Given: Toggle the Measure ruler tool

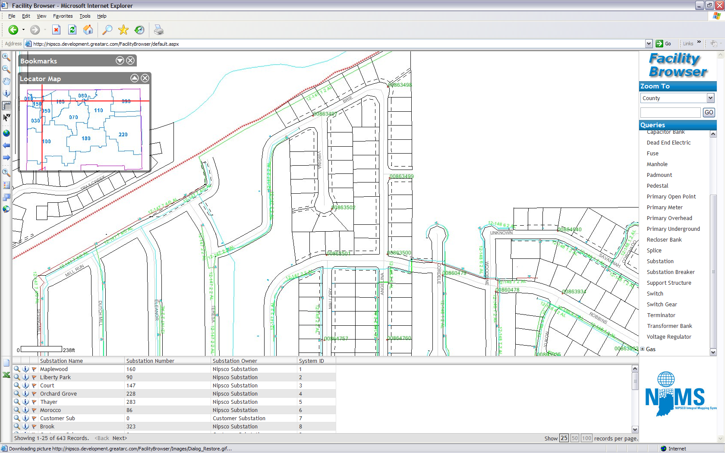Looking at the screenshot, I should (x=6, y=105).
